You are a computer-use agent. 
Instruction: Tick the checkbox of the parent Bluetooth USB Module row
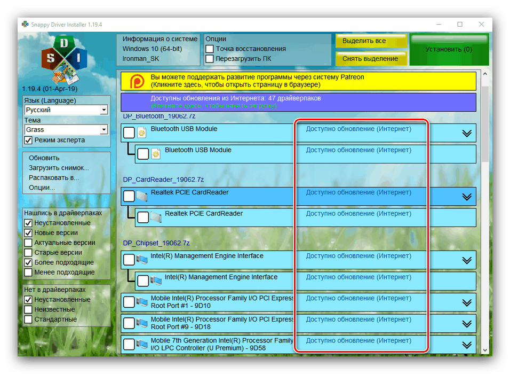[x=129, y=133]
